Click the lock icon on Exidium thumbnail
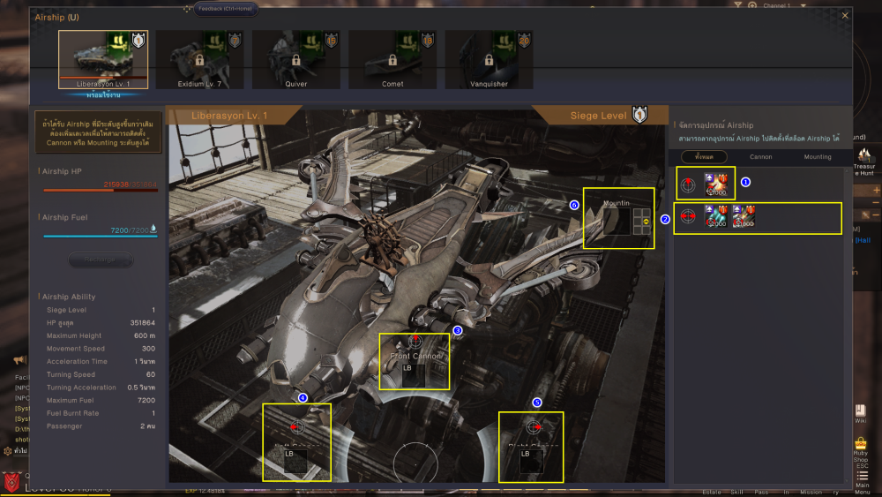This screenshot has height=497, width=882. [199, 60]
